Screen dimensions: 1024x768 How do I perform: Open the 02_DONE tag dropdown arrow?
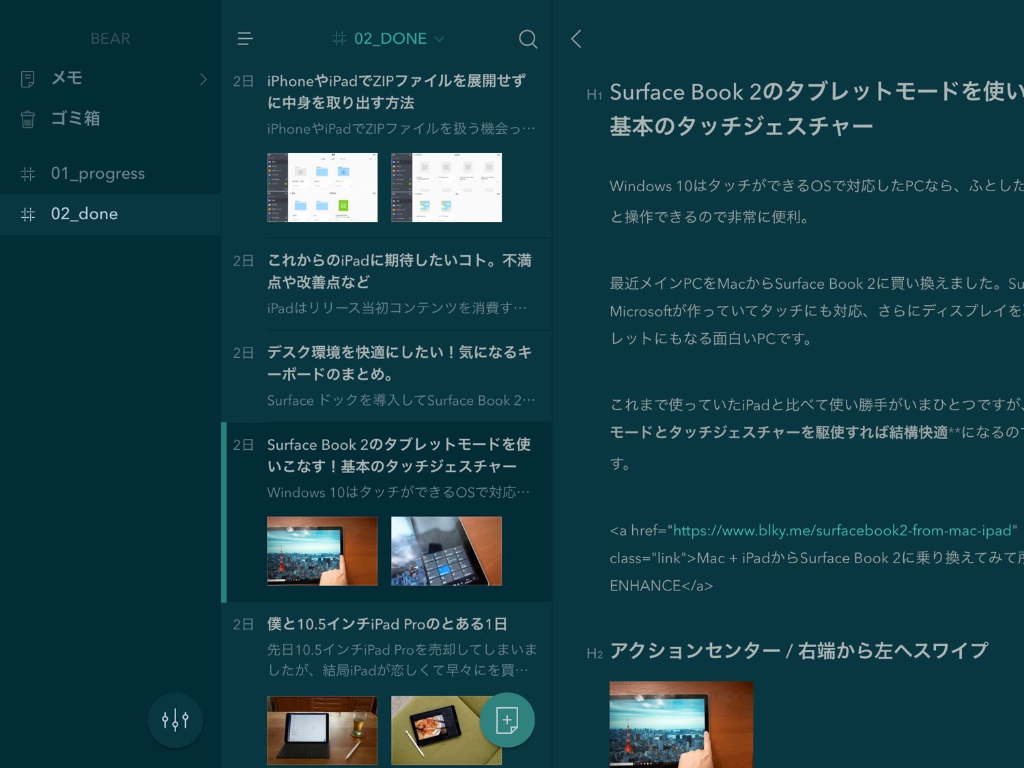[439, 40]
